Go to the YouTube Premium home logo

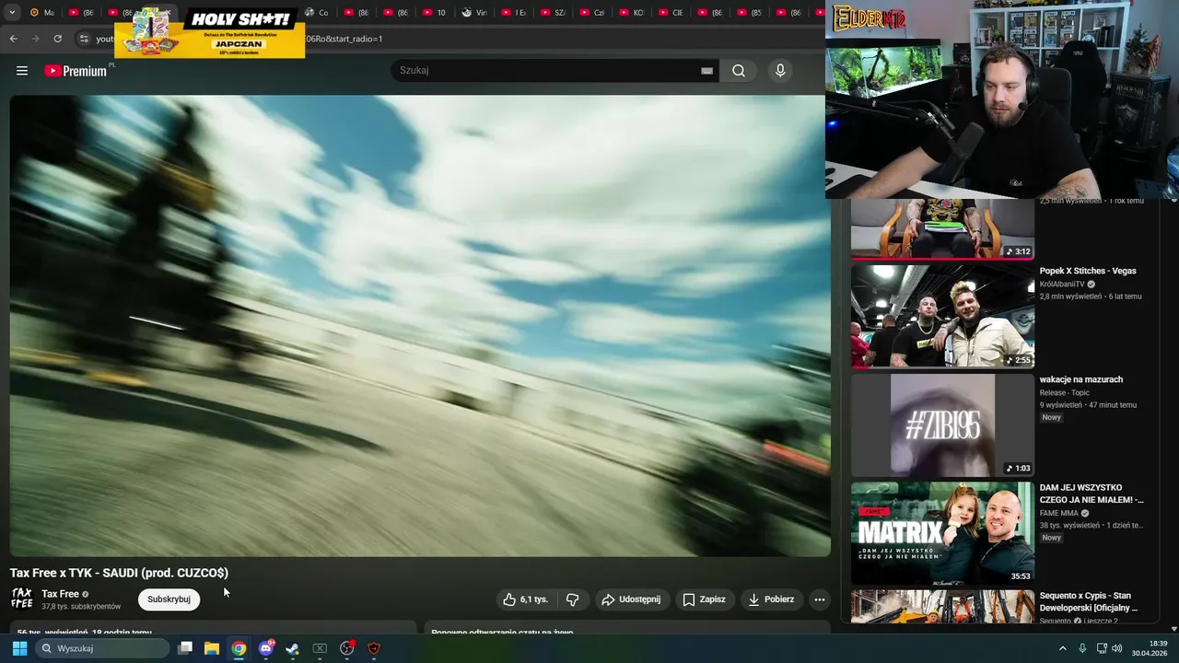click(x=76, y=71)
